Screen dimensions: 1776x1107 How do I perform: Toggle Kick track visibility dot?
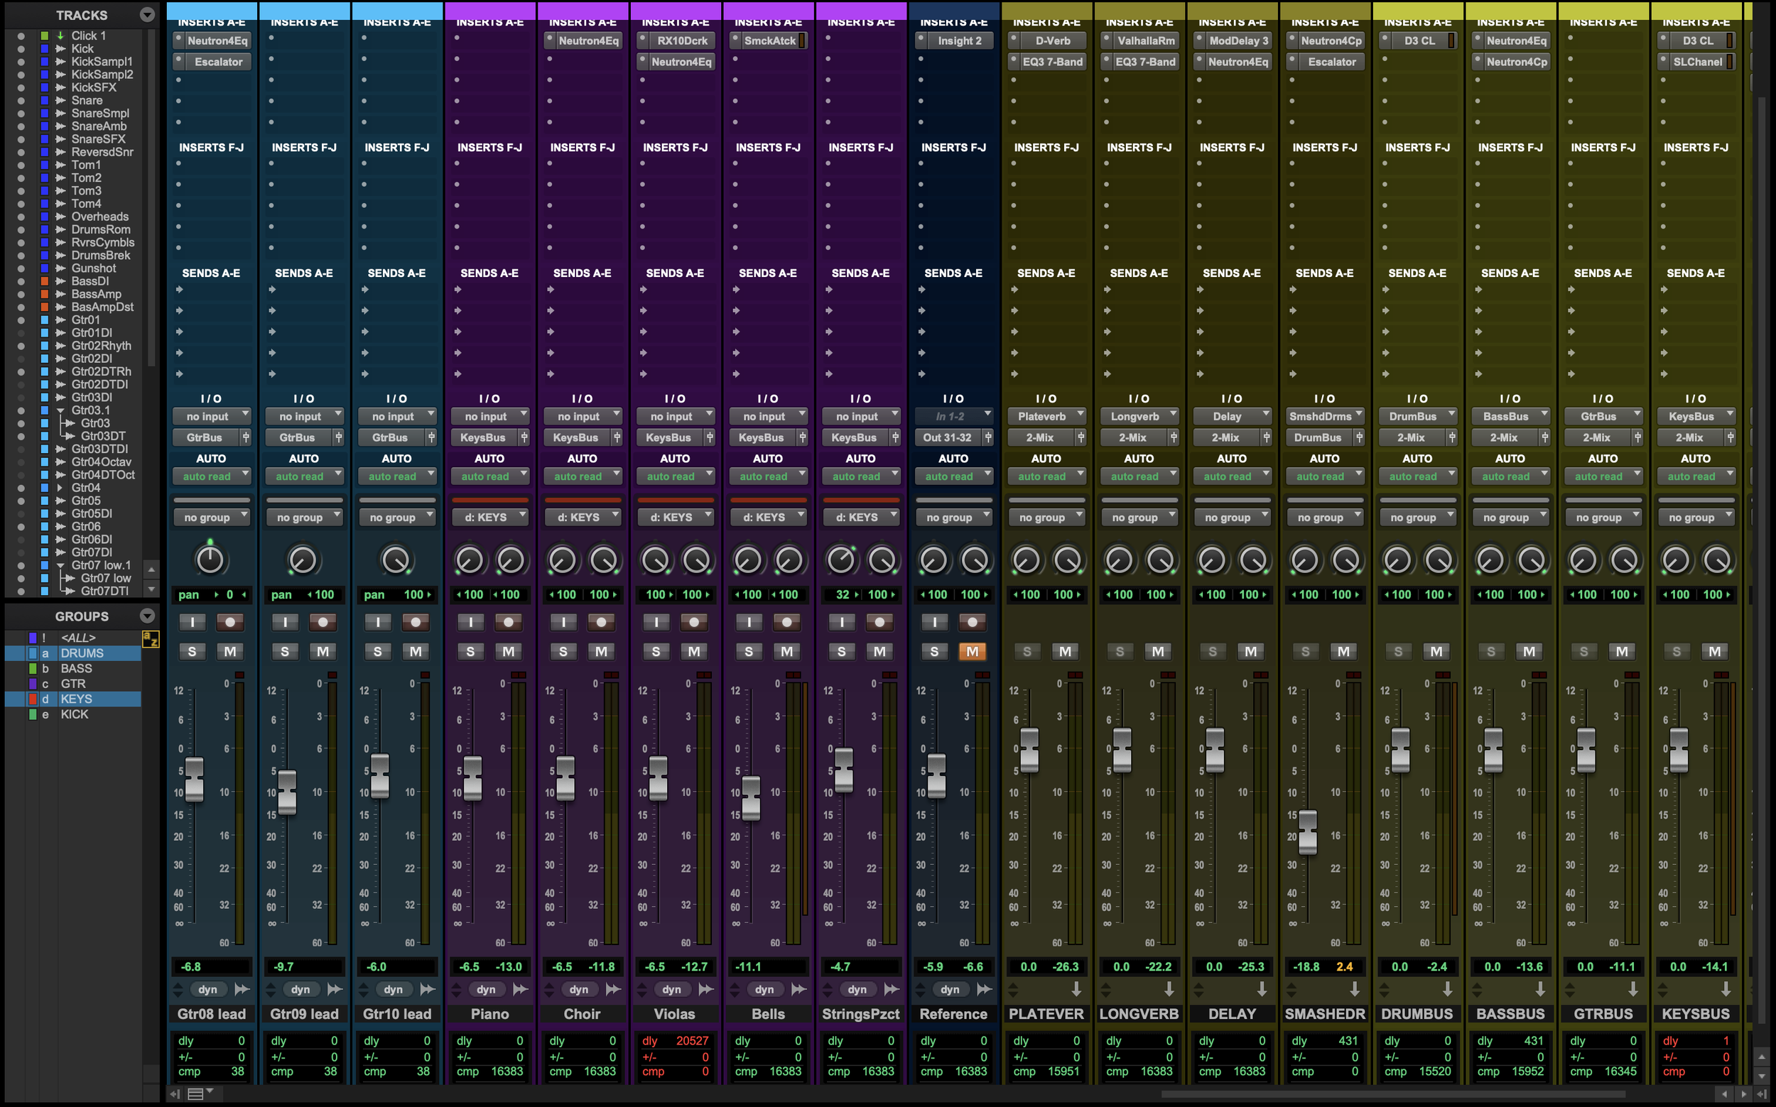[x=21, y=49]
